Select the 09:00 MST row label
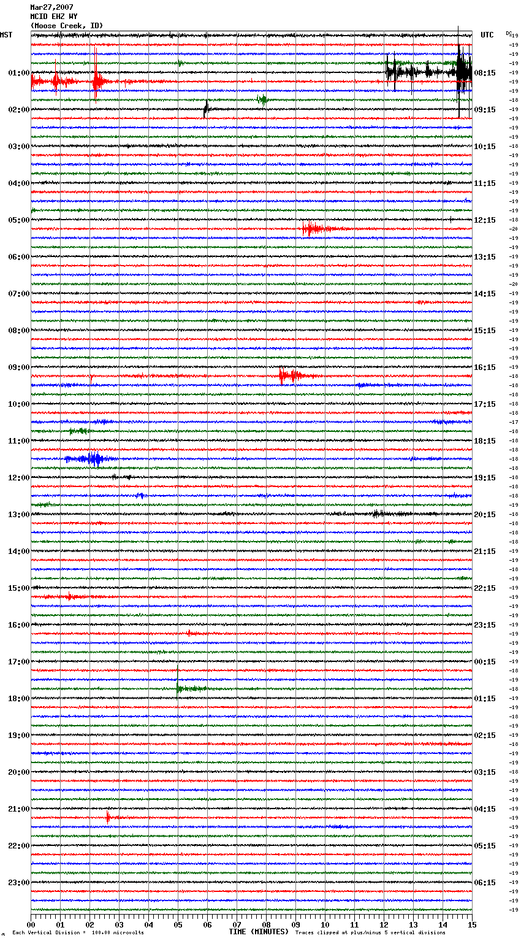This screenshot has width=521, height=941. point(19,367)
